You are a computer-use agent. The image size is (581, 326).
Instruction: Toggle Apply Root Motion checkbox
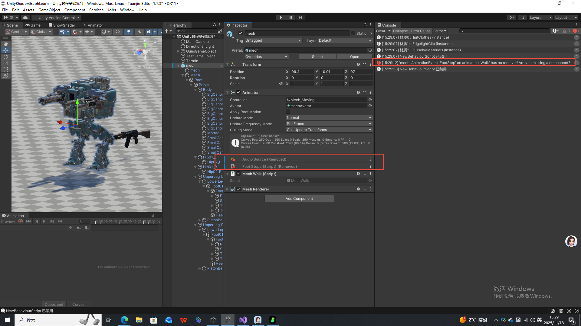click(x=288, y=112)
